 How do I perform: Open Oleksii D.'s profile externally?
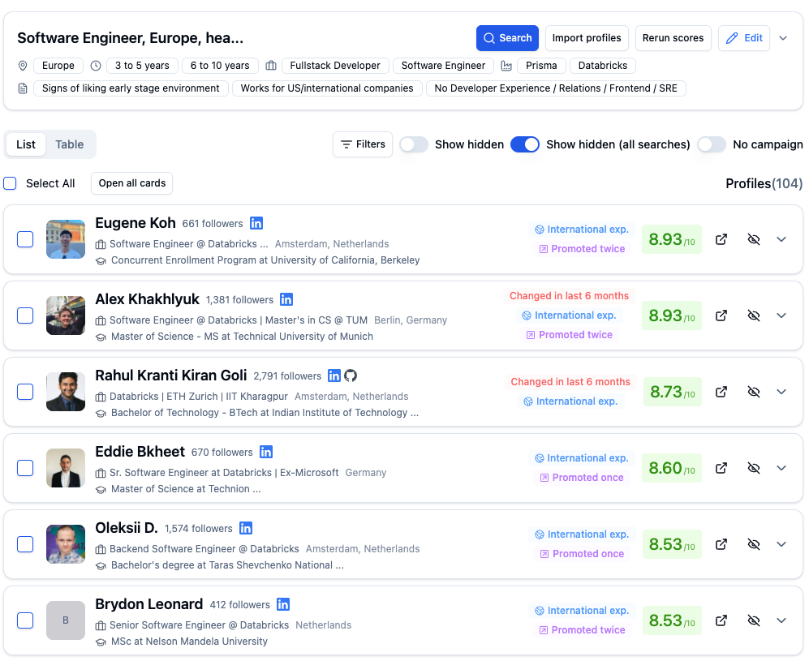(x=721, y=544)
